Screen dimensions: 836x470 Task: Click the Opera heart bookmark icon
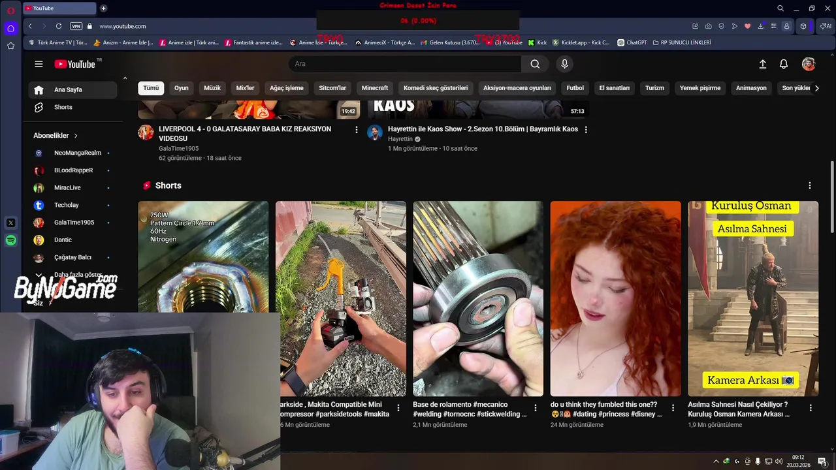(747, 26)
